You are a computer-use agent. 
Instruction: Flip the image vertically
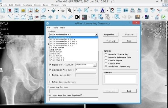coord(57,17)
